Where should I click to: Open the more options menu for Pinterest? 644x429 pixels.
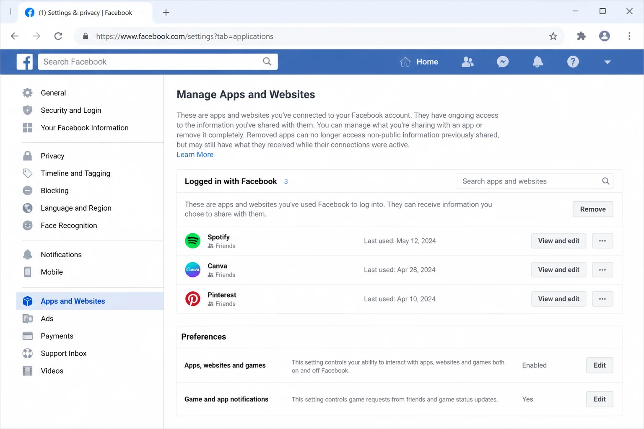pos(602,299)
